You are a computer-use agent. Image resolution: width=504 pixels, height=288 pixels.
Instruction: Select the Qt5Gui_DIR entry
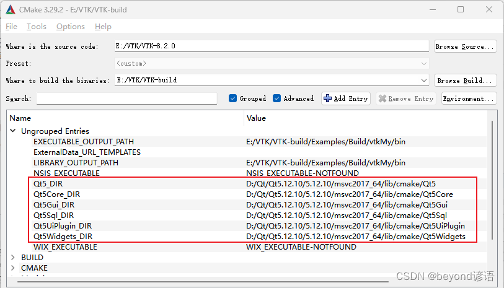coord(54,205)
